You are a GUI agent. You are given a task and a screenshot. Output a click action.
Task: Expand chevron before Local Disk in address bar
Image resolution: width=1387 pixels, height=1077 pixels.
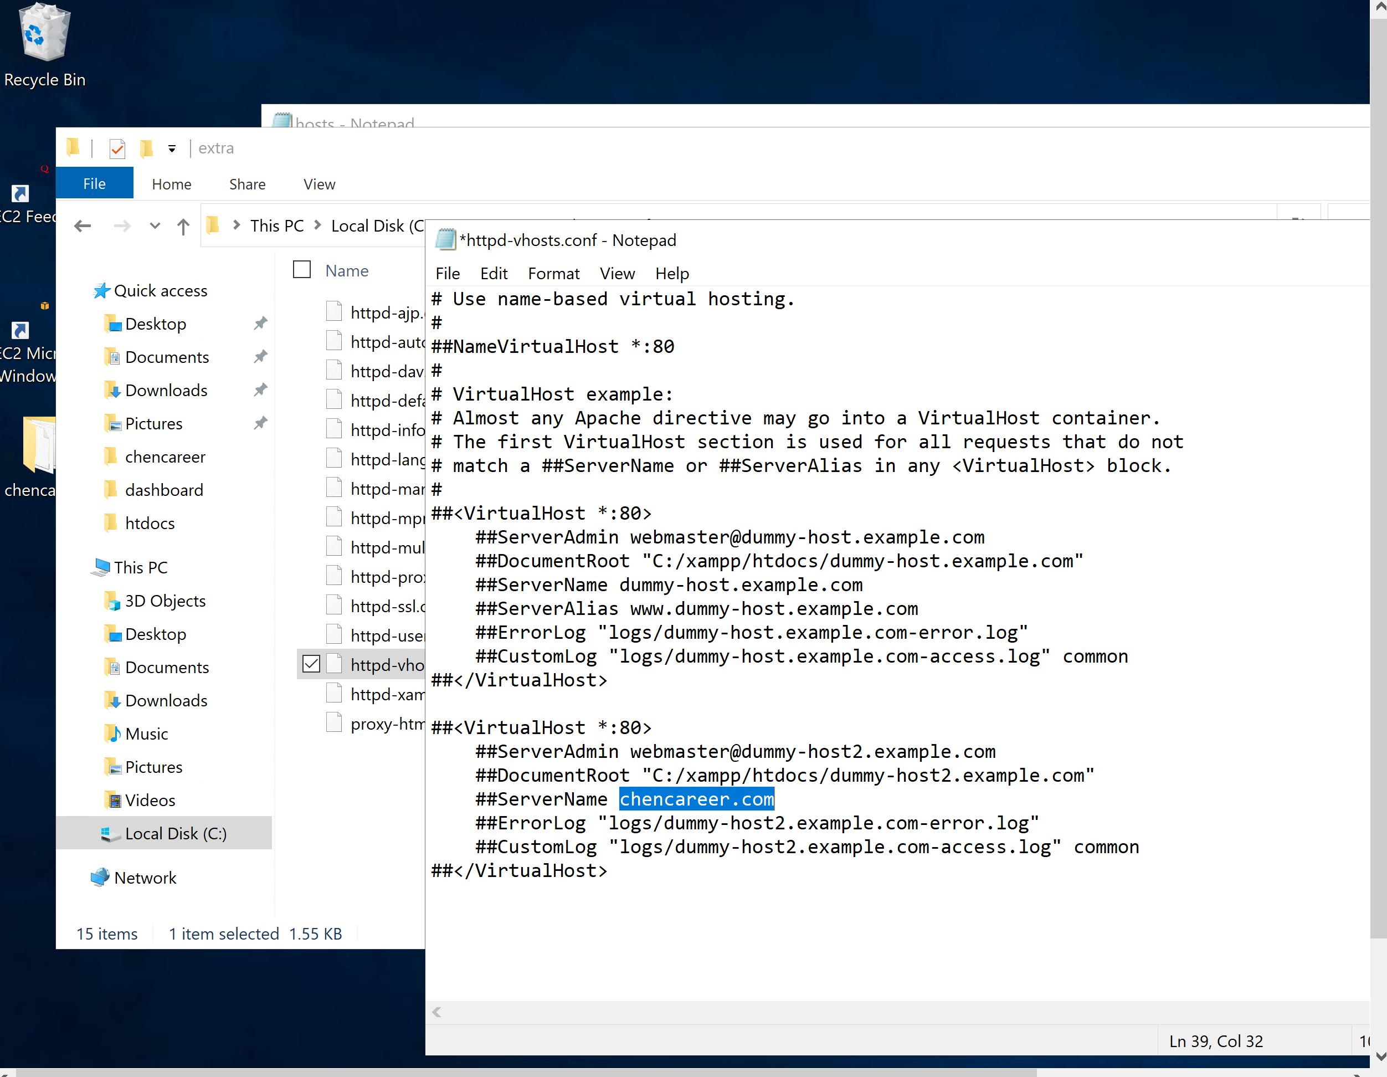pos(317,225)
